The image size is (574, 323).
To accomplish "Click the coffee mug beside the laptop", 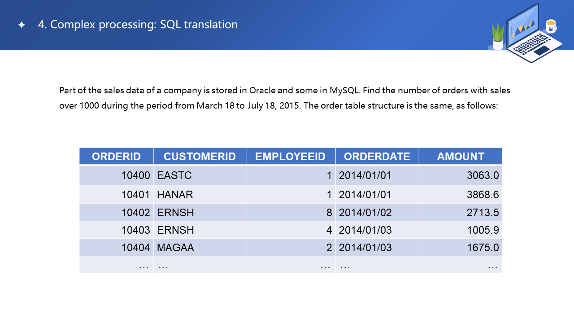I will click(x=551, y=26).
